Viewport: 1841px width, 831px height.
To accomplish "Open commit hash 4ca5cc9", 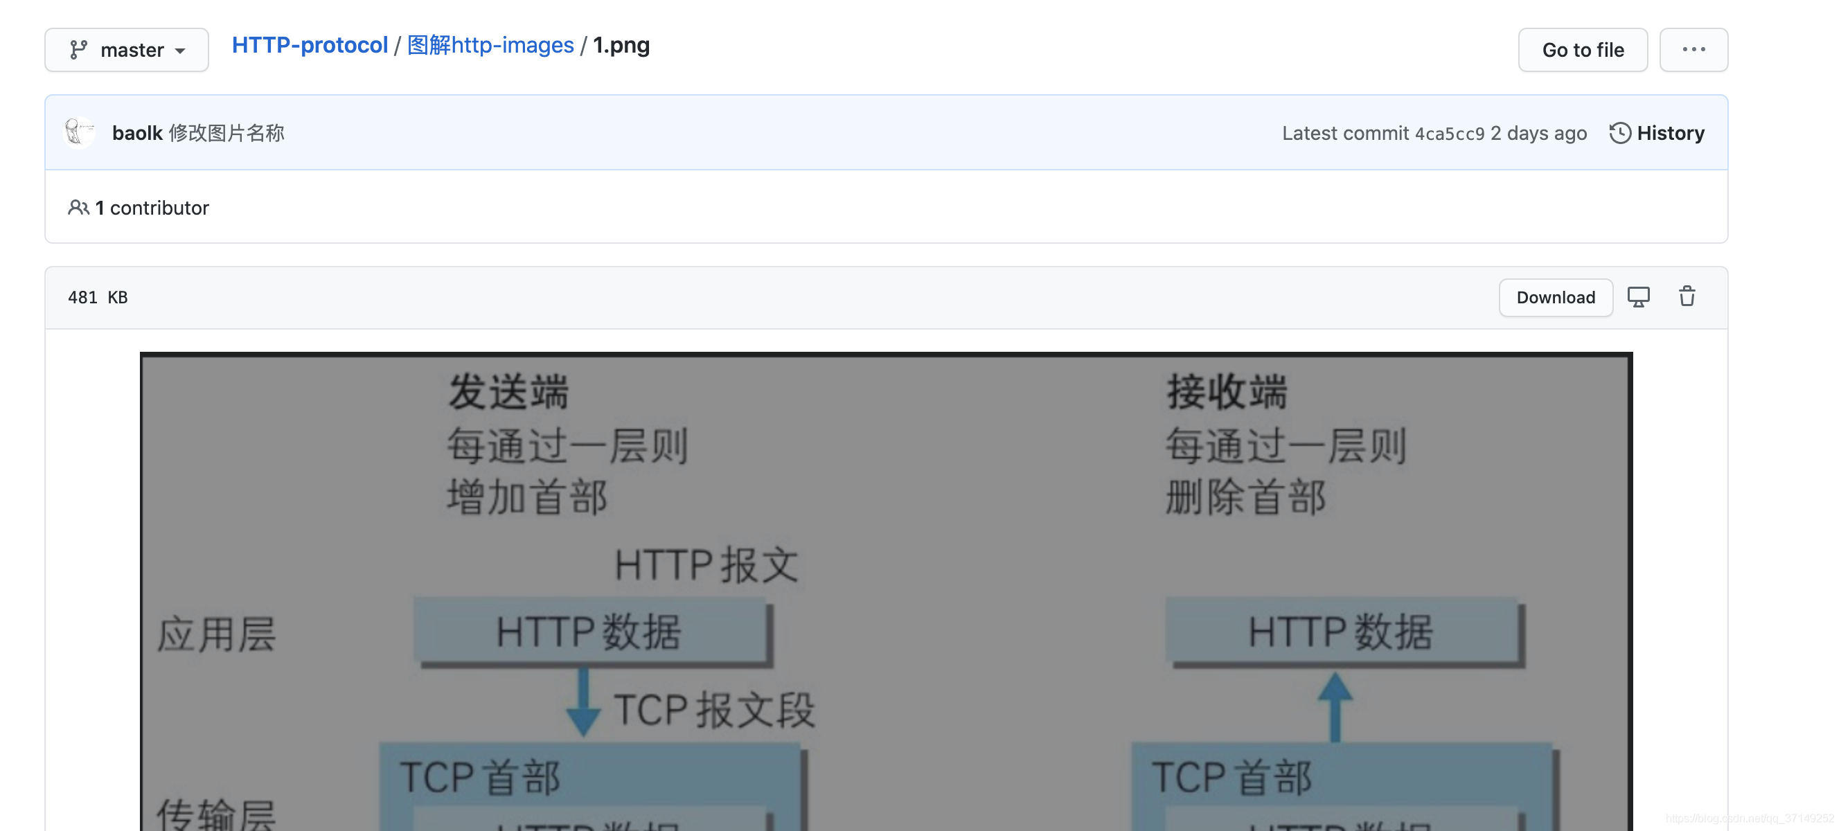I will click(1450, 134).
